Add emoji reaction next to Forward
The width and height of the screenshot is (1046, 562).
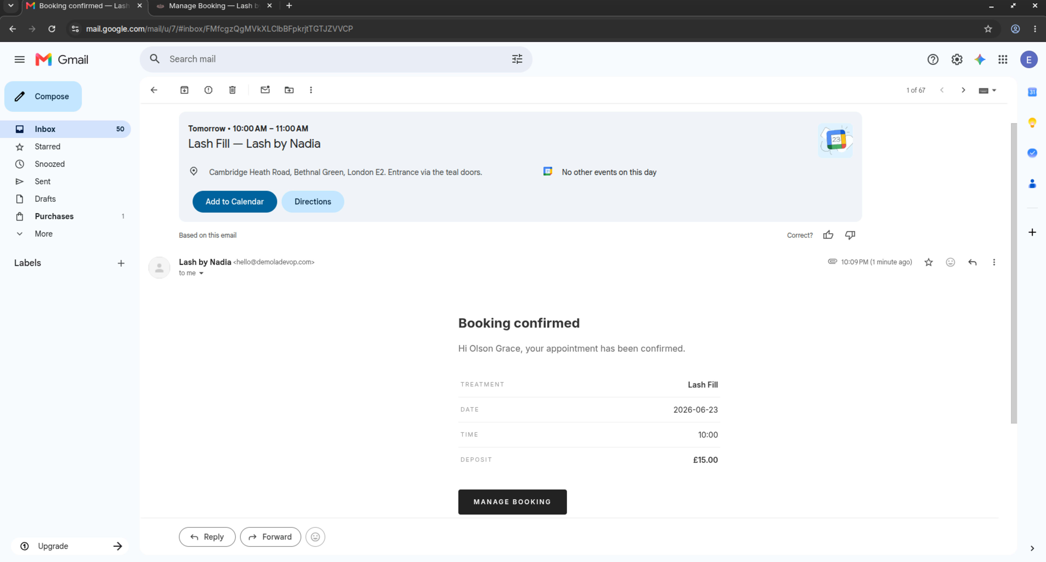point(315,537)
